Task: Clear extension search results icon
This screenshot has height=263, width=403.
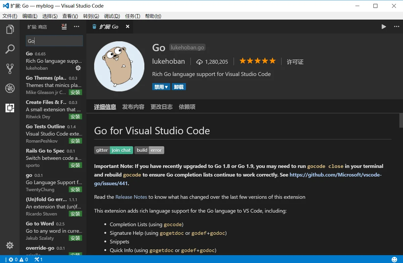Action: [64, 27]
